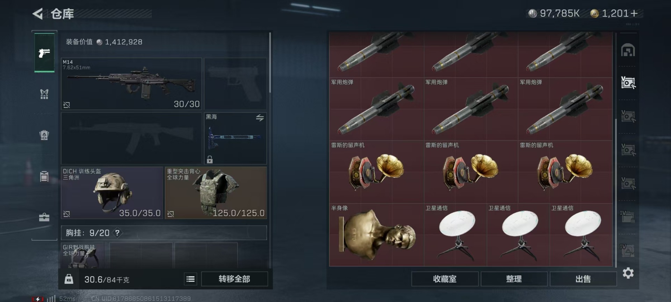Open the 收藏室 collection room button
Image resolution: width=671 pixels, height=302 pixels.
pyautogui.click(x=445, y=279)
